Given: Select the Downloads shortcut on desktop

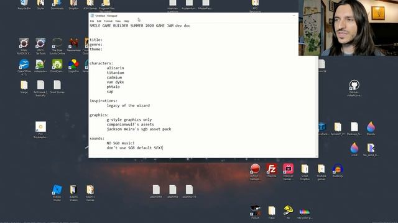Looking at the screenshot, I should tap(57, 5).
